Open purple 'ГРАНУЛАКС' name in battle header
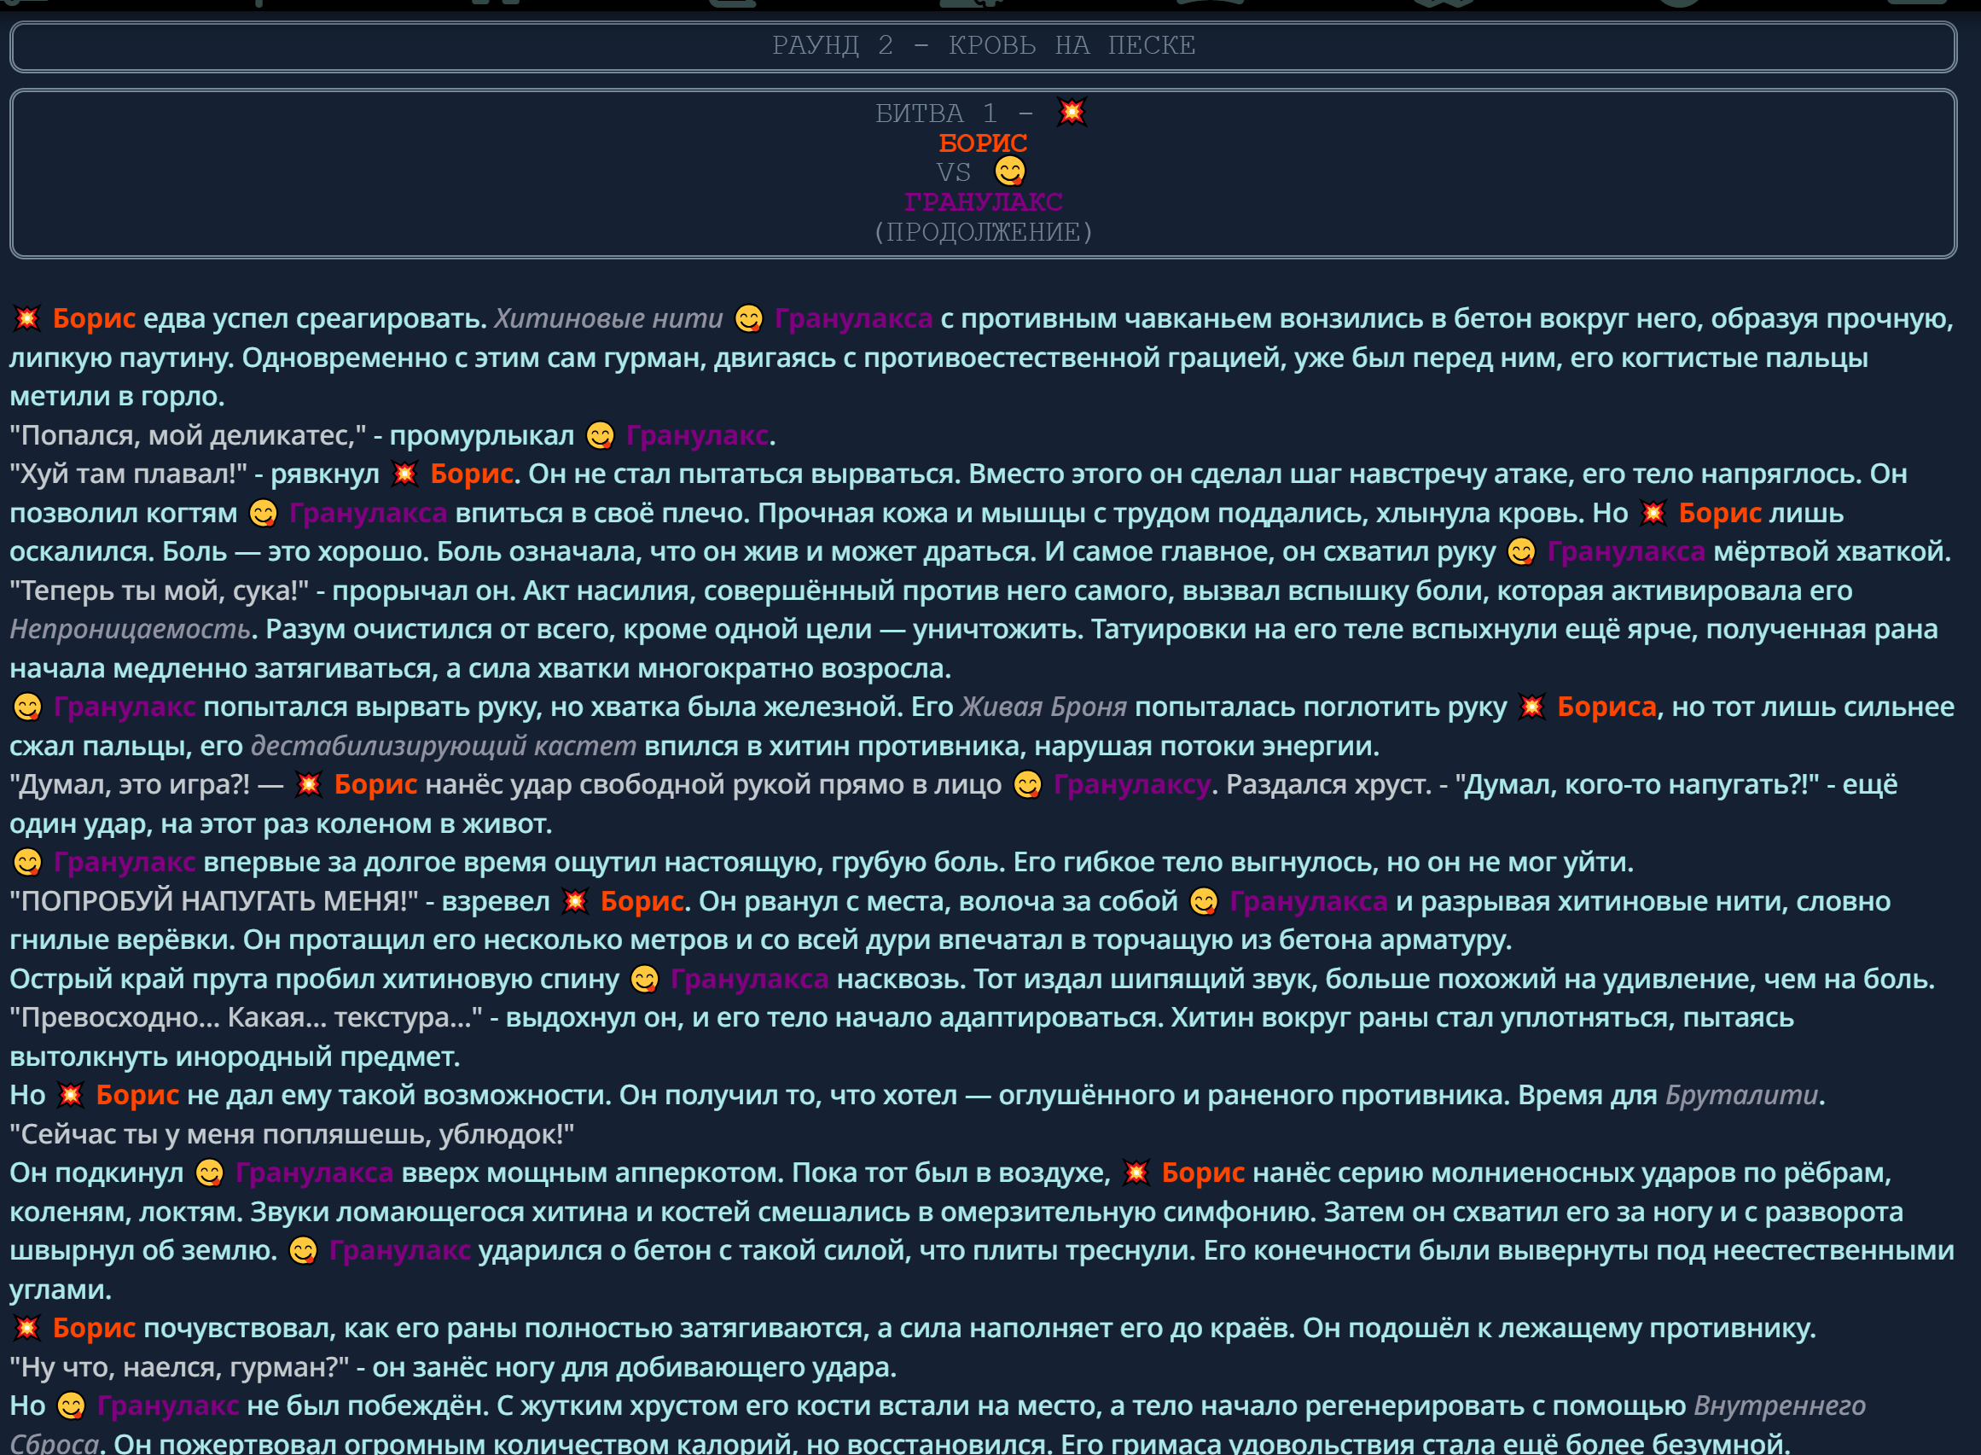 coord(983,201)
